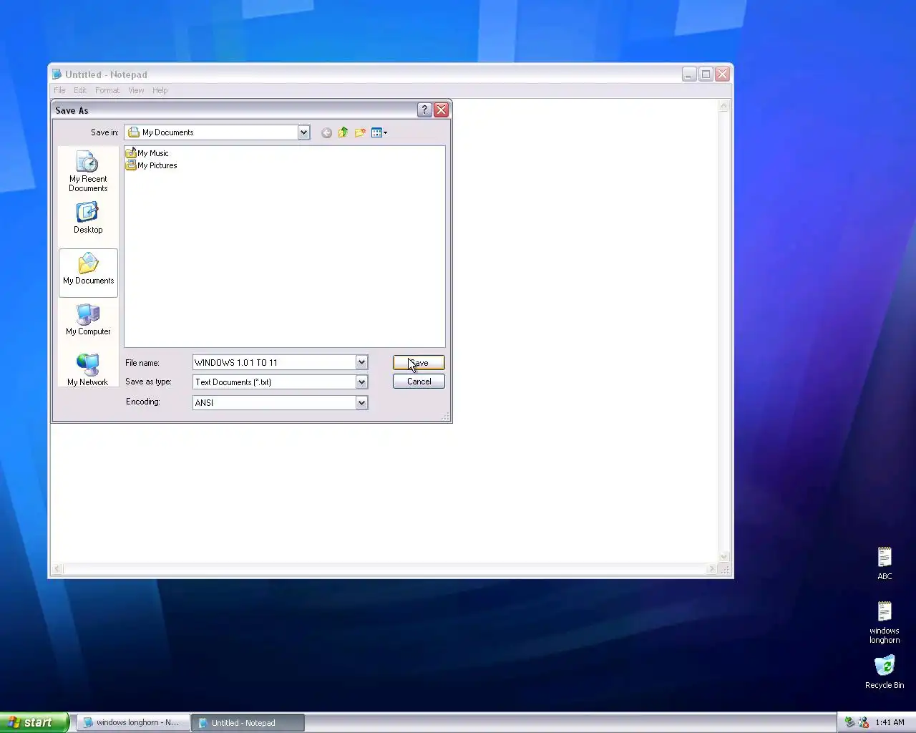Expand the Encoding dropdown
Viewport: 916px width, 733px height.
[x=361, y=403]
